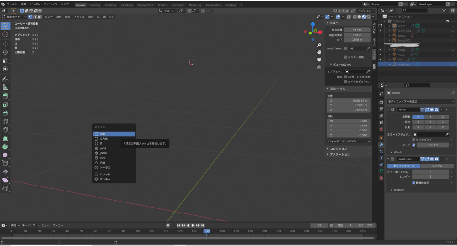Enable the レンダー領域 checkbox

[x=345, y=57]
